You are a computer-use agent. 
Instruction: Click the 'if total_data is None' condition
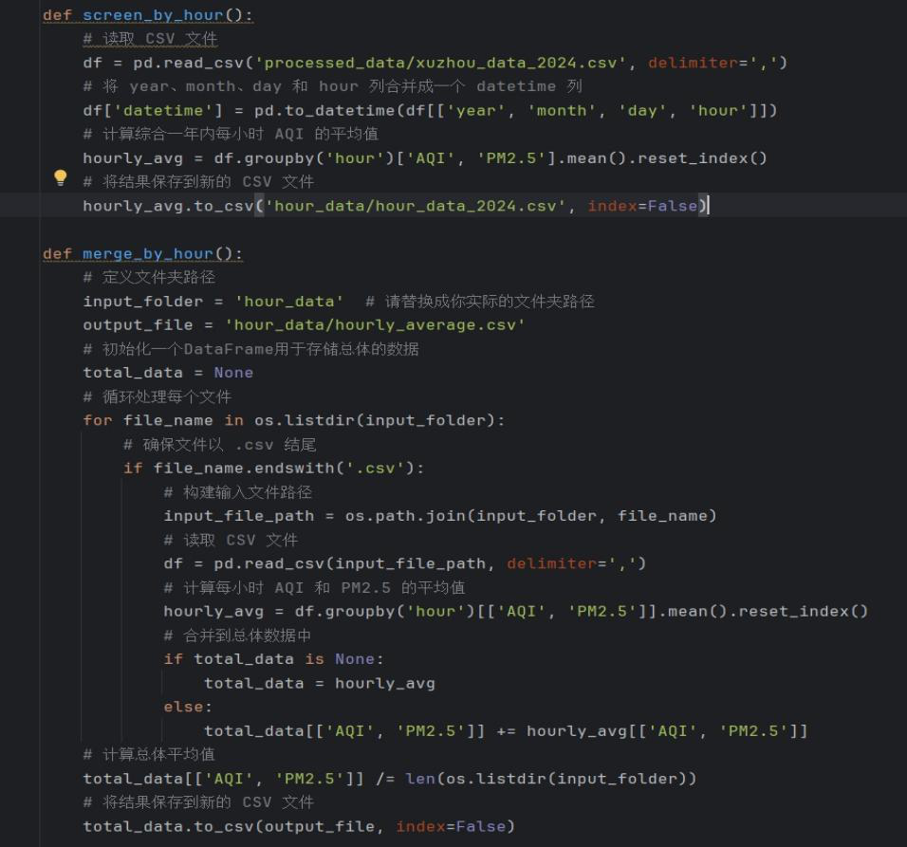273,659
